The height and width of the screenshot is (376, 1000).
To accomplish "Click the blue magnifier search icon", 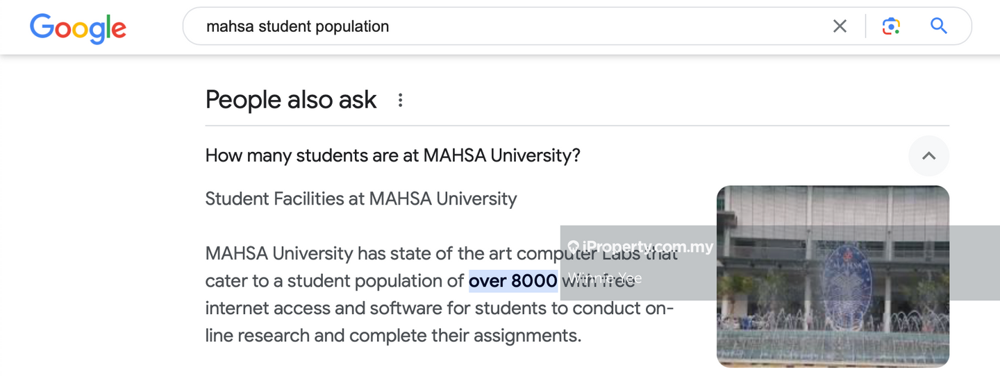I will [x=939, y=26].
